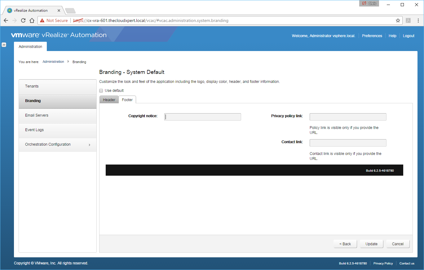Click the Not Secure warning icon

(x=42, y=20)
